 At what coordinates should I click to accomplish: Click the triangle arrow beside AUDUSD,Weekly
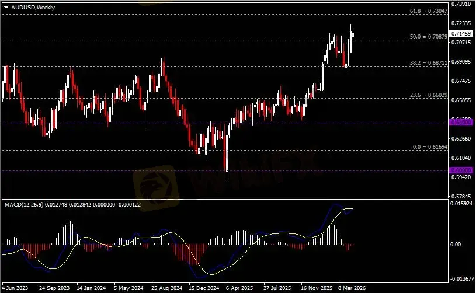point(6,6)
